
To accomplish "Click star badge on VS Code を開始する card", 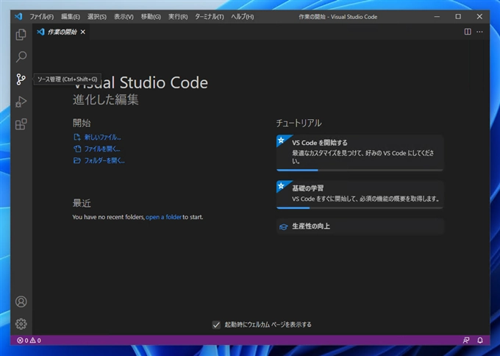I will [x=281, y=140].
